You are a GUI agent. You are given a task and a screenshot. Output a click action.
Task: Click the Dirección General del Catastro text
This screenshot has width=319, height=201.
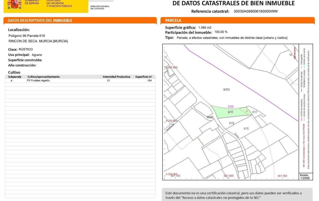pyautogui.click(x=100, y=7)
